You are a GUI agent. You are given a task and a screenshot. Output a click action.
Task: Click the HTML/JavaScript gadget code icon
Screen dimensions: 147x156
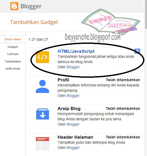42,57
